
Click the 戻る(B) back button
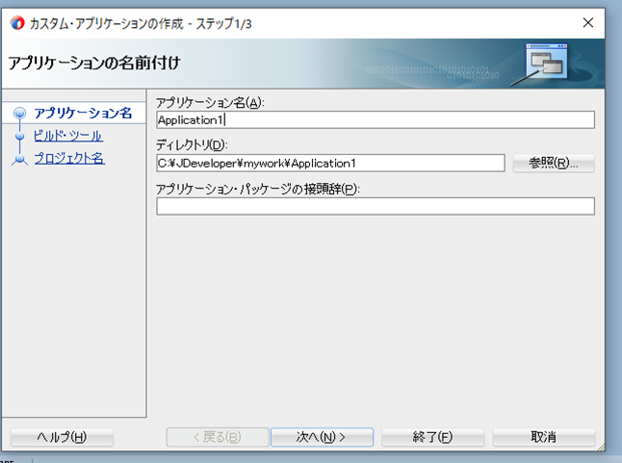coord(216,437)
